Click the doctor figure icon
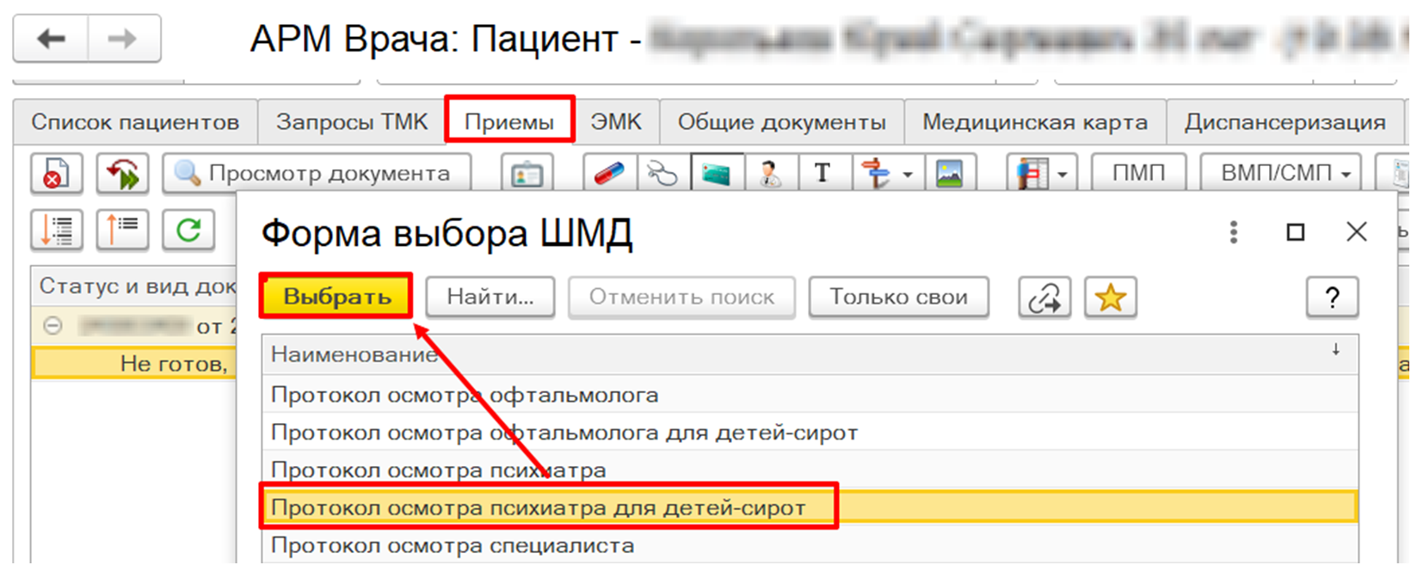The width and height of the screenshot is (1411, 565). (x=770, y=174)
